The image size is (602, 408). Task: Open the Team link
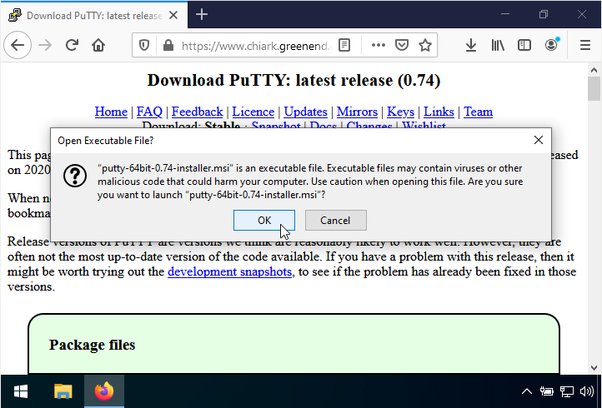[x=478, y=112]
